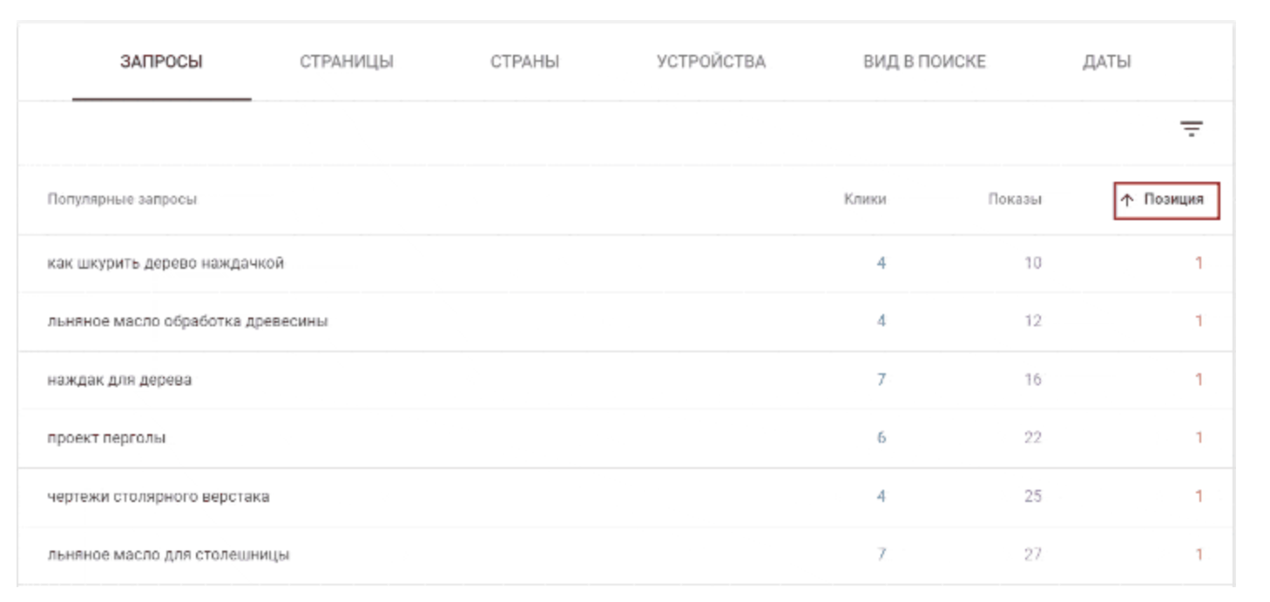Click the 22 impressions value for проект перголы
This screenshot has width=1270, height=602.
[x=1032, y=438]
